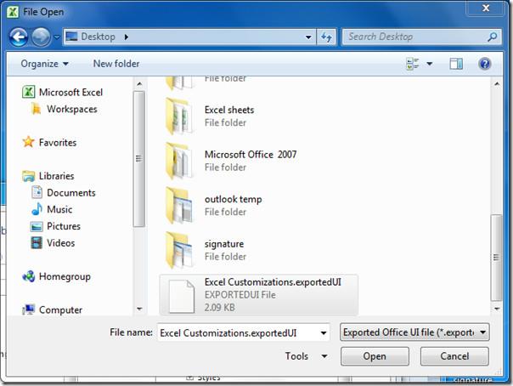Click the New folder toolbar button
This screenshot has height=386, width=513.
click(x=116, y=64)
